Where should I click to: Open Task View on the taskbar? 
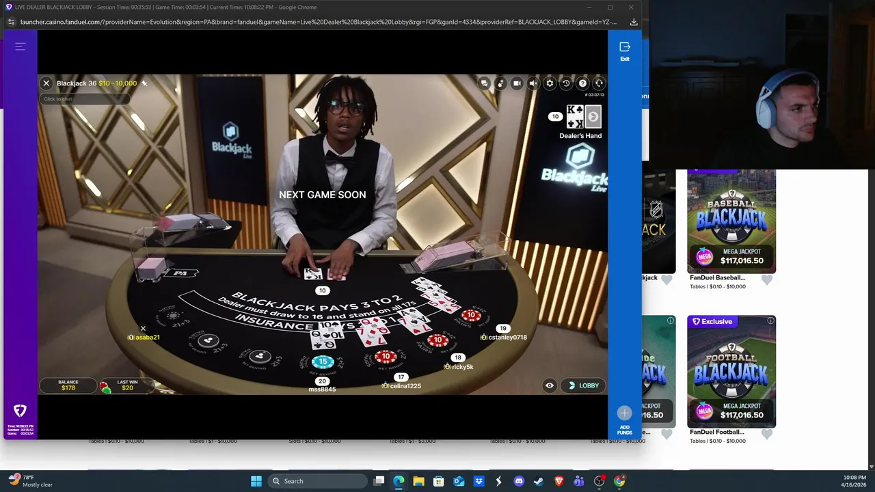[x=379, y=481]
